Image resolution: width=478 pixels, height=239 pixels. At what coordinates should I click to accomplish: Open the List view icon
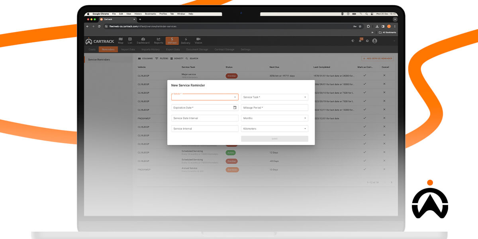(x=130, y=40)
